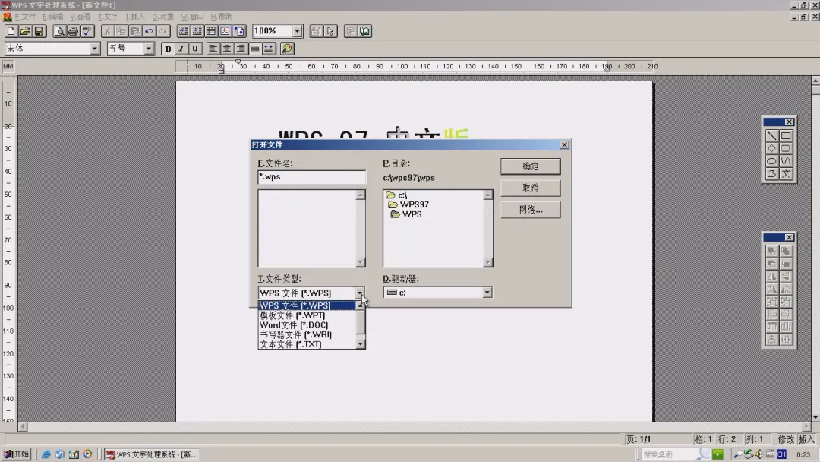Image resolution: width=820 pixels, height=462 pixels.
Task: Open the F.文件 menu
Action: [25, 17]
